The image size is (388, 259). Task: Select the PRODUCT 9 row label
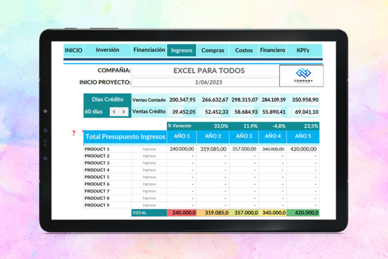tap(97, 205)
